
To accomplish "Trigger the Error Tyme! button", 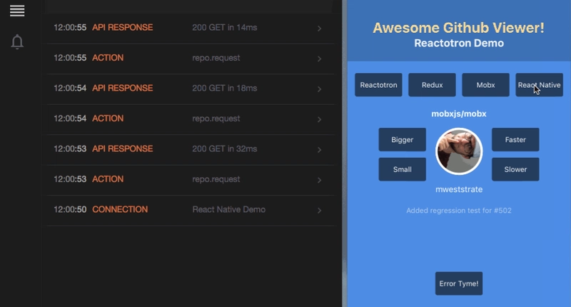I will pos(459,283).
